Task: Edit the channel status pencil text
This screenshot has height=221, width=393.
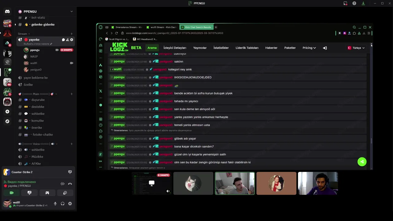Action: pos(38,44)
